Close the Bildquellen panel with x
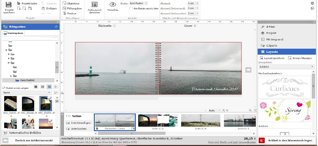This screenshot has height=146, width=318. [58, 22]
